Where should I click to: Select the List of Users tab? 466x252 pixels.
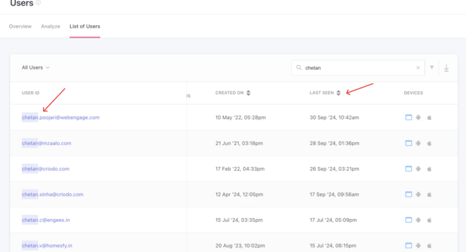pyautogui.click(x=84, y=26)
